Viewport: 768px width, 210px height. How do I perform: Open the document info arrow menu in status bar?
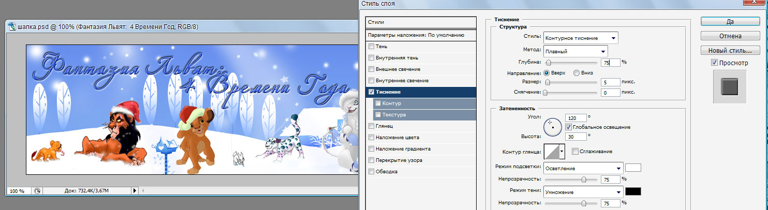point(135,191)
